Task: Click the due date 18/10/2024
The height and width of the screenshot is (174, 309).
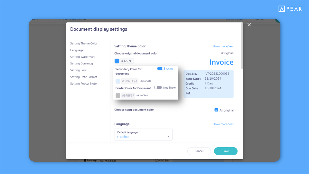Action: [213, 88]
